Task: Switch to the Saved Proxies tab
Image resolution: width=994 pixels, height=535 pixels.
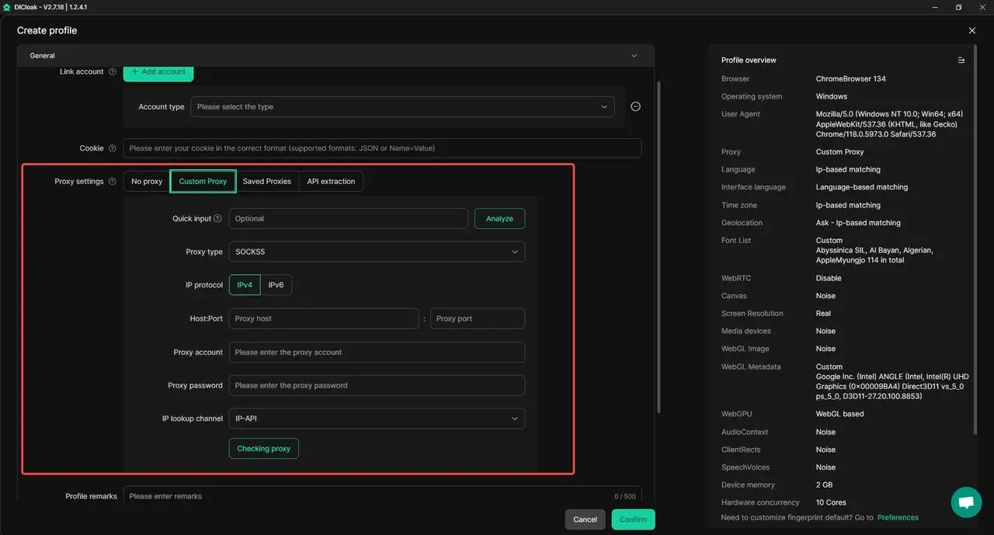Action: 266,182
